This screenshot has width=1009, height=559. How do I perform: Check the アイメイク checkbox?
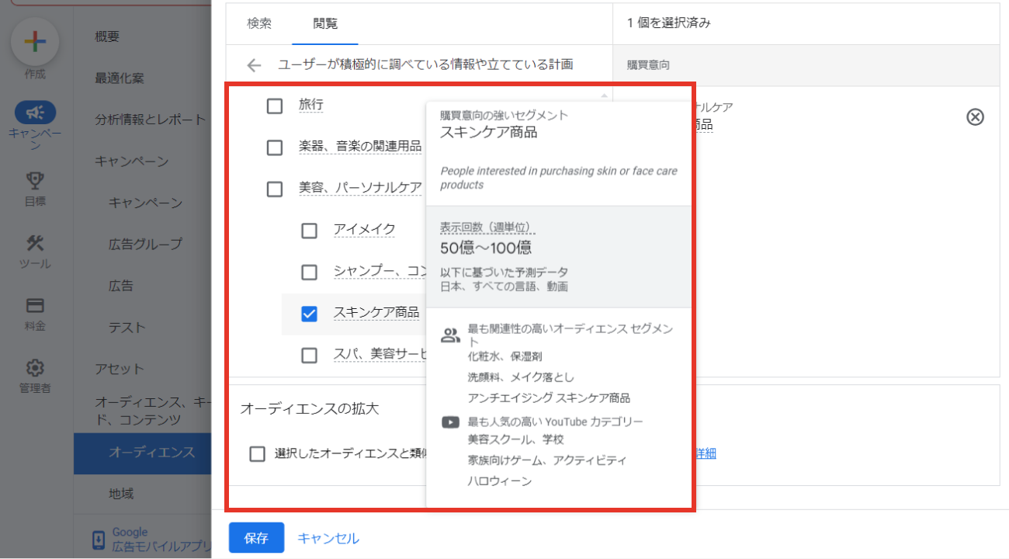pyautogui.click(x=309, y=231)
